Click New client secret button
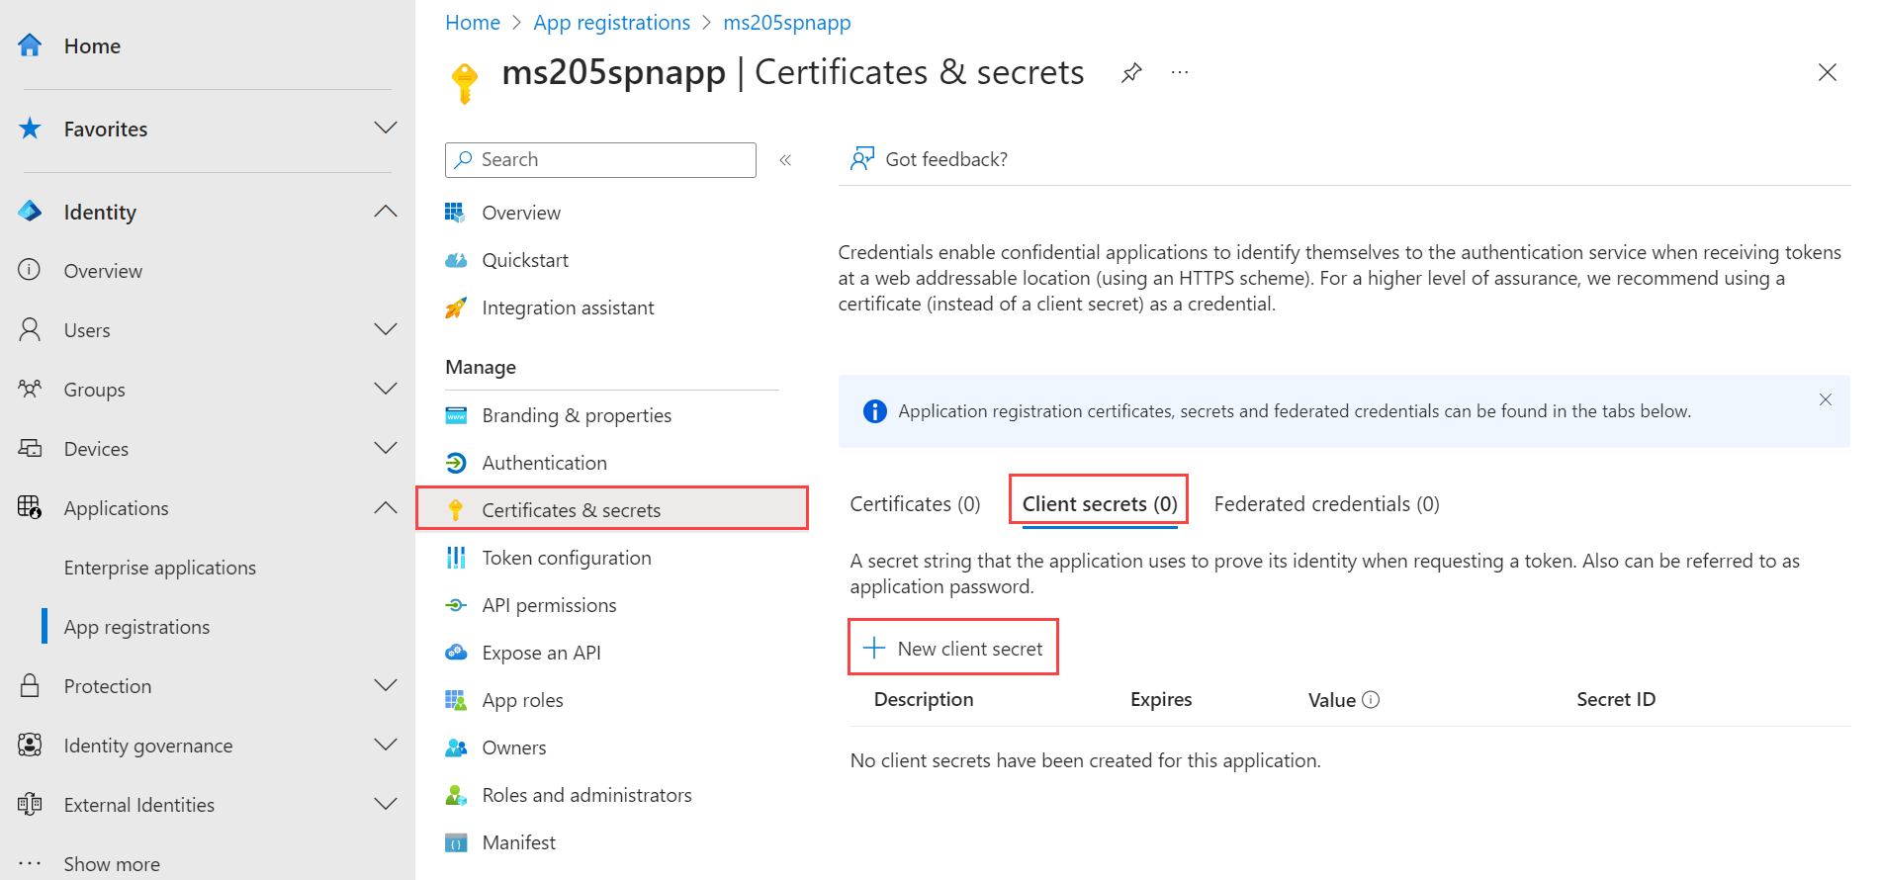The width and height of the screenshot is (1880, 880). (x=953, y=649)
